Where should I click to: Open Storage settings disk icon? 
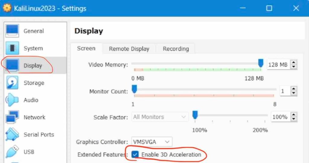[12, 83]
